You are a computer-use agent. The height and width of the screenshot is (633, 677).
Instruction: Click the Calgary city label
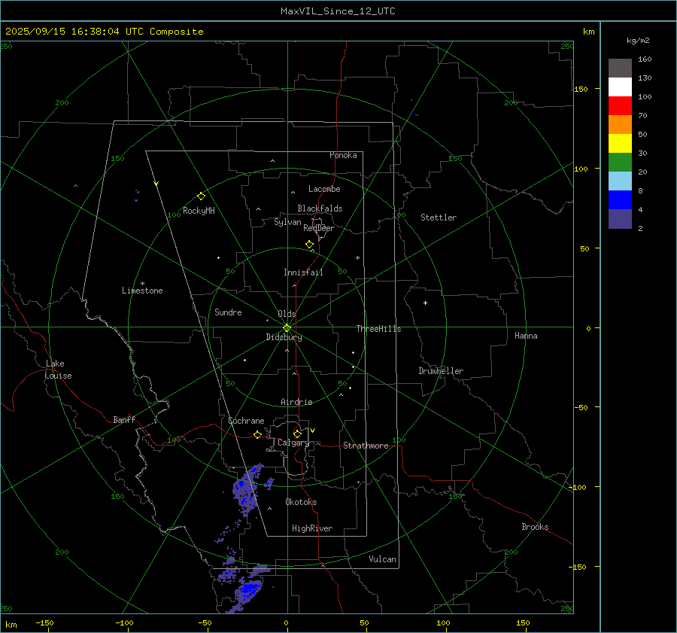(x=293, y=443)
